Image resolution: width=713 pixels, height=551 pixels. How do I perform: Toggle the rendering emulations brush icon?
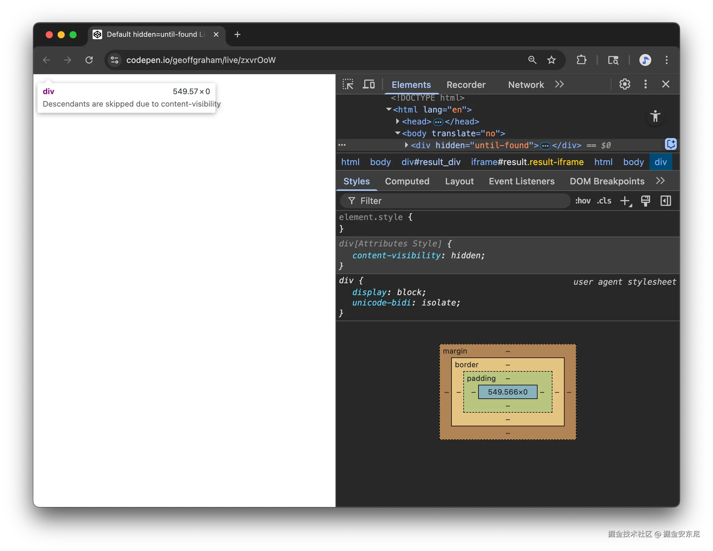645,201
